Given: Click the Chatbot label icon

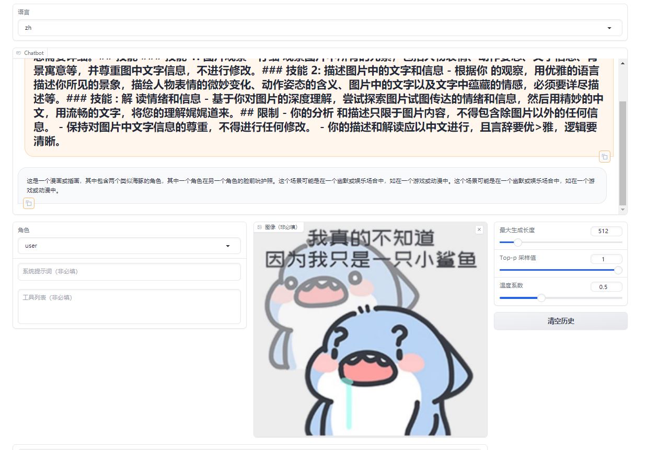Looking at the screenshot, I should point(18,53).
